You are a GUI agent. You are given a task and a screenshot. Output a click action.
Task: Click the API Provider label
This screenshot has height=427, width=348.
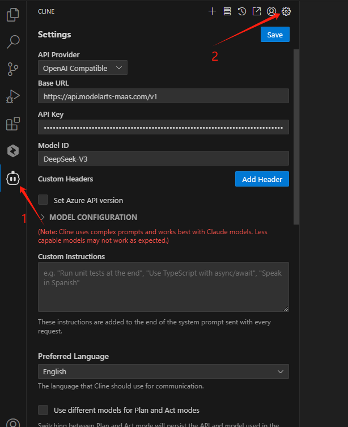[x=59, y=55]
